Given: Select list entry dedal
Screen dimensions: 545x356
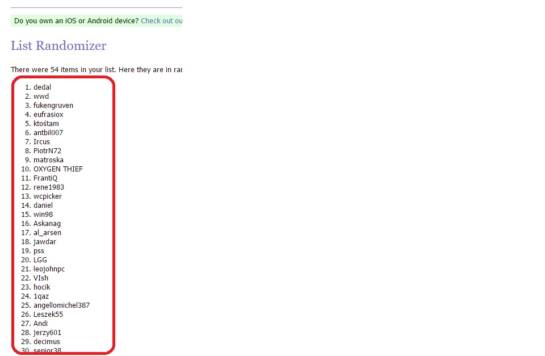Looking at the screenshot, I should [42, 87].
